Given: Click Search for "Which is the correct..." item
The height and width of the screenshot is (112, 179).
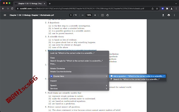Looking at the screenshot, I should tap(137, 79).
